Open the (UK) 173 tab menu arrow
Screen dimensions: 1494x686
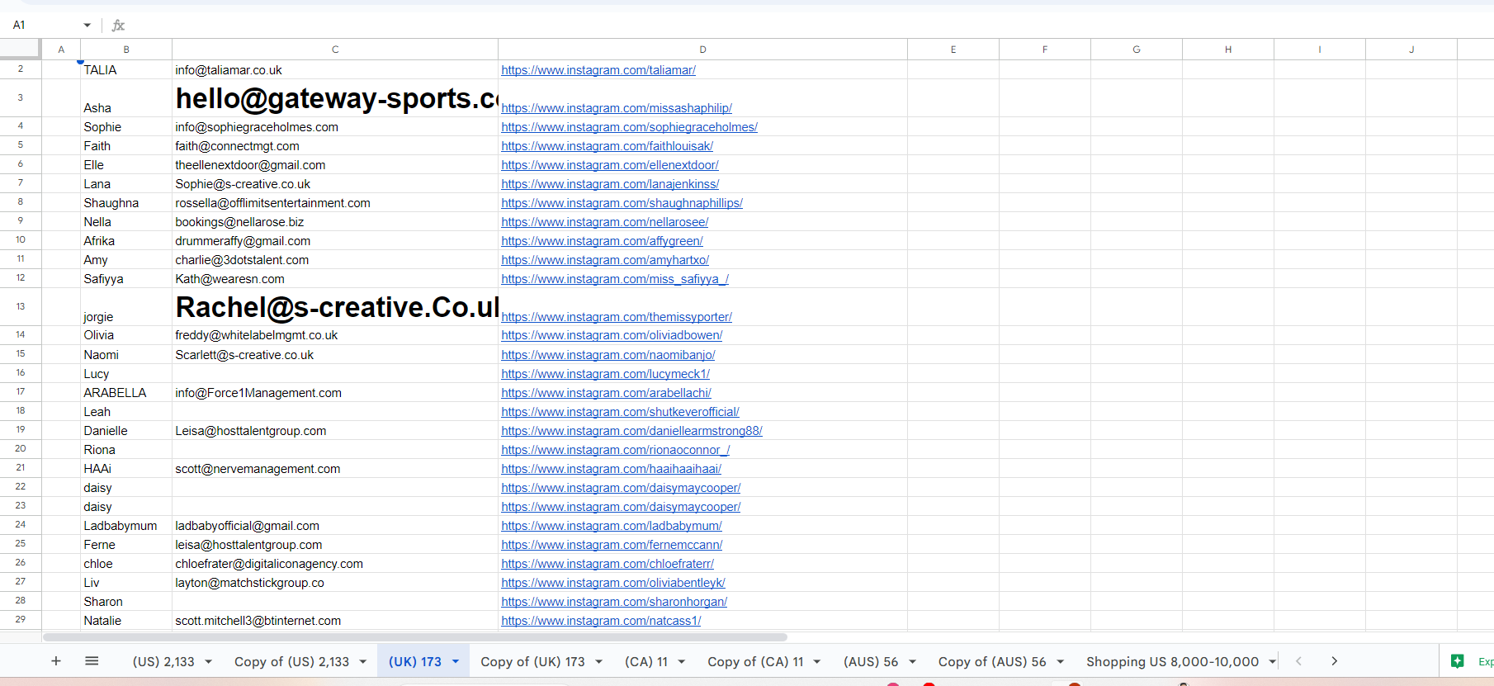pos(455,662)
